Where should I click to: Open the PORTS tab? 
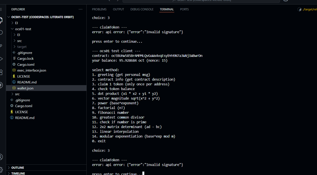[184, 9]
